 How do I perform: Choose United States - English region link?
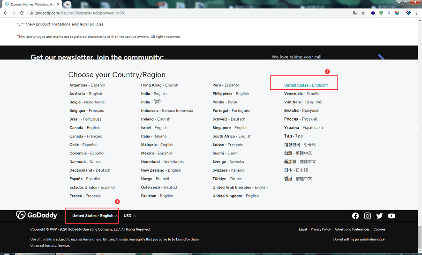[305, 85]
